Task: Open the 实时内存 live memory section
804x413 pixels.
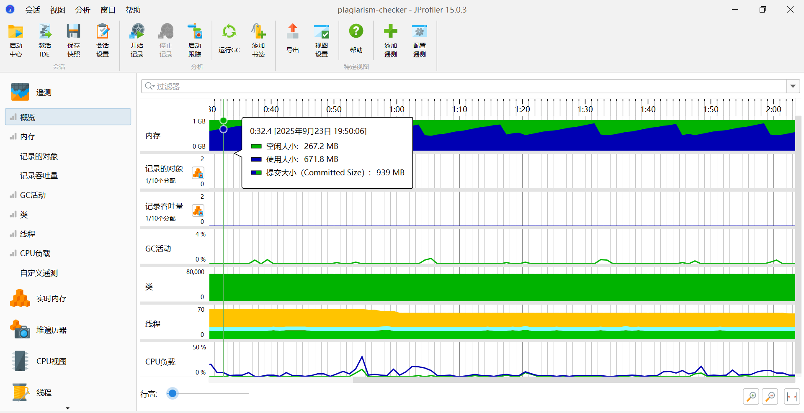Action: coord(39,298)
